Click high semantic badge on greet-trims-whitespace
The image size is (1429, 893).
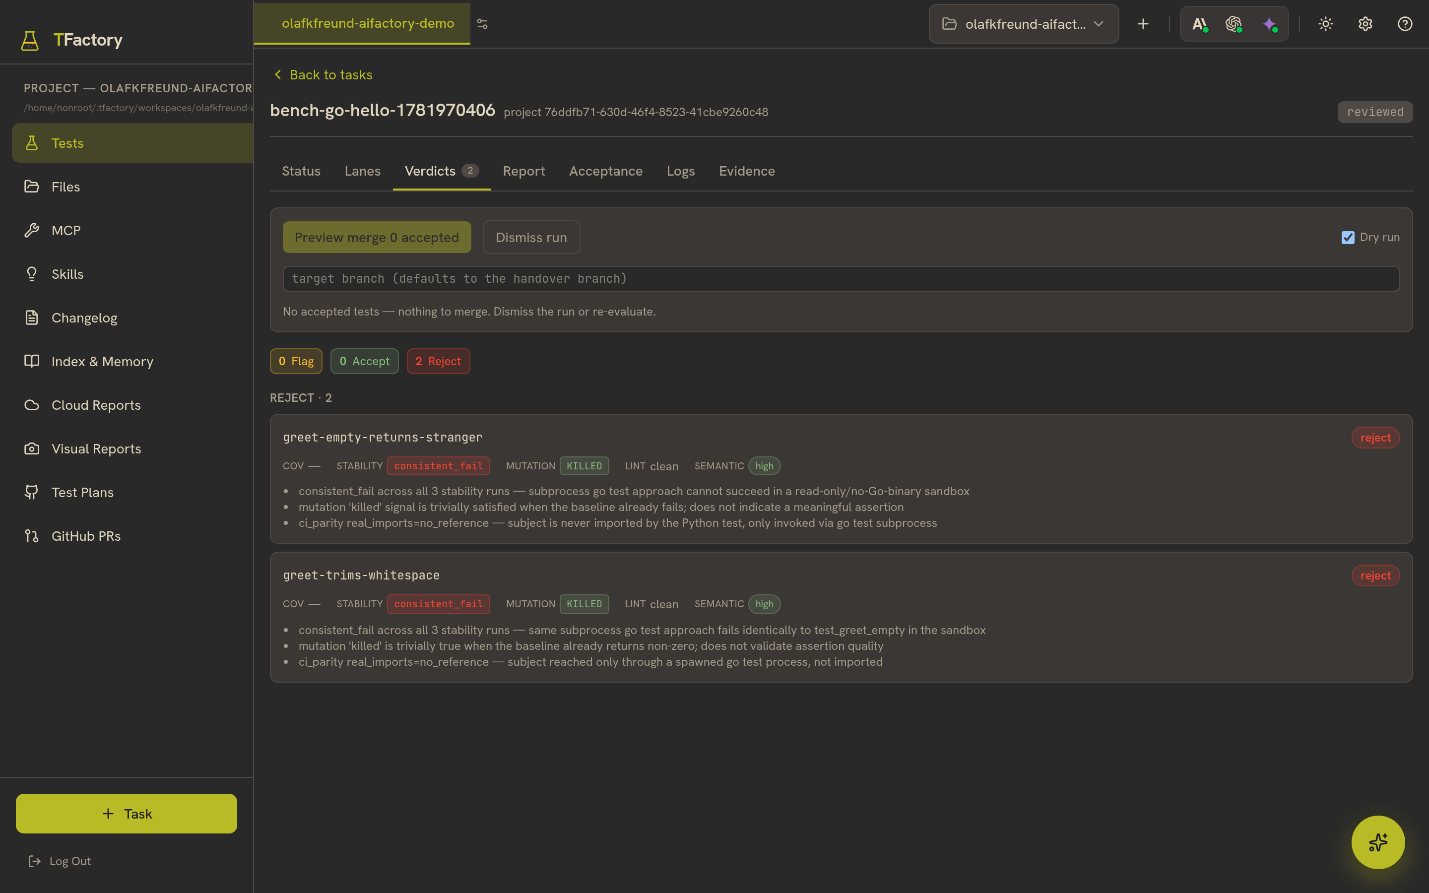point(764,604)
